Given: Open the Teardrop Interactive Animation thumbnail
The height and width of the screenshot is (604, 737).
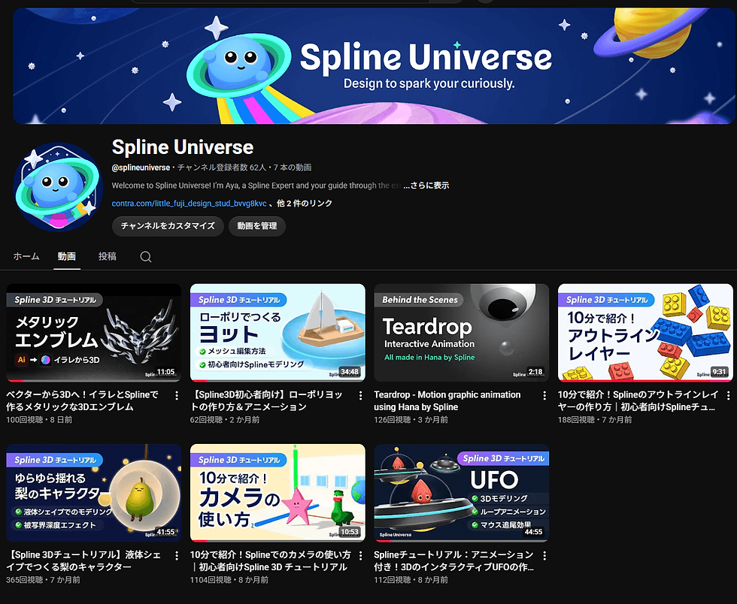Looking at the screenshot, I should point(461,333).
